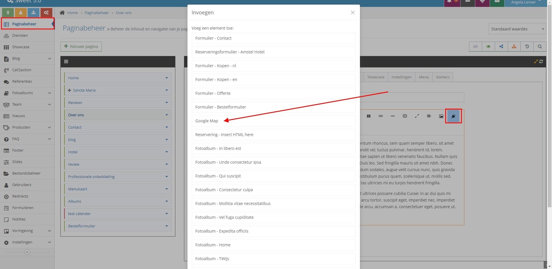Open the Standaard waardes dropdown
Image resolution: width=552 pixels, height=269 pixels.
(517, 29)
